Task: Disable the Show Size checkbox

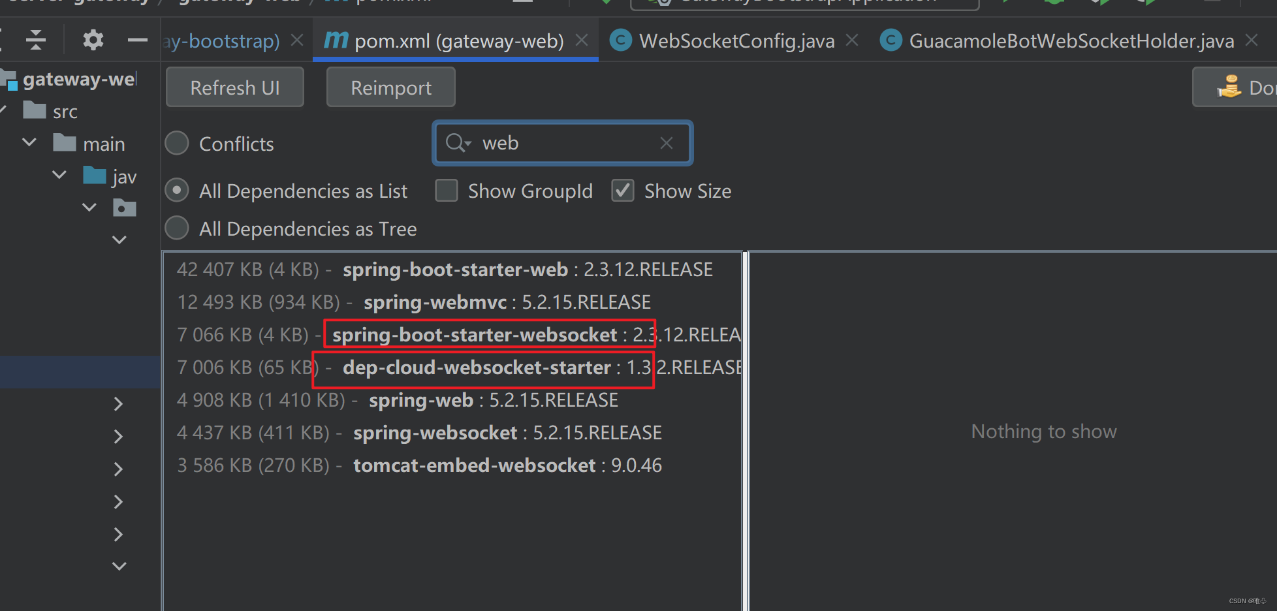Action: (x=622, y=190)
